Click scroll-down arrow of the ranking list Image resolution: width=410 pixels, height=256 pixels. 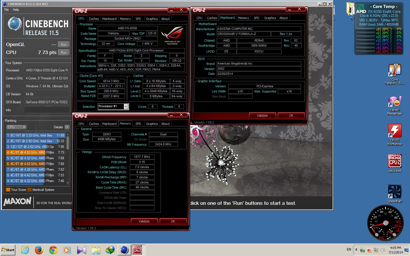pos(68,183)
